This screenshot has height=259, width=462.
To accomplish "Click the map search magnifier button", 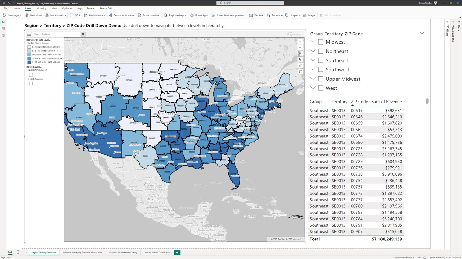I will (83, 34).
